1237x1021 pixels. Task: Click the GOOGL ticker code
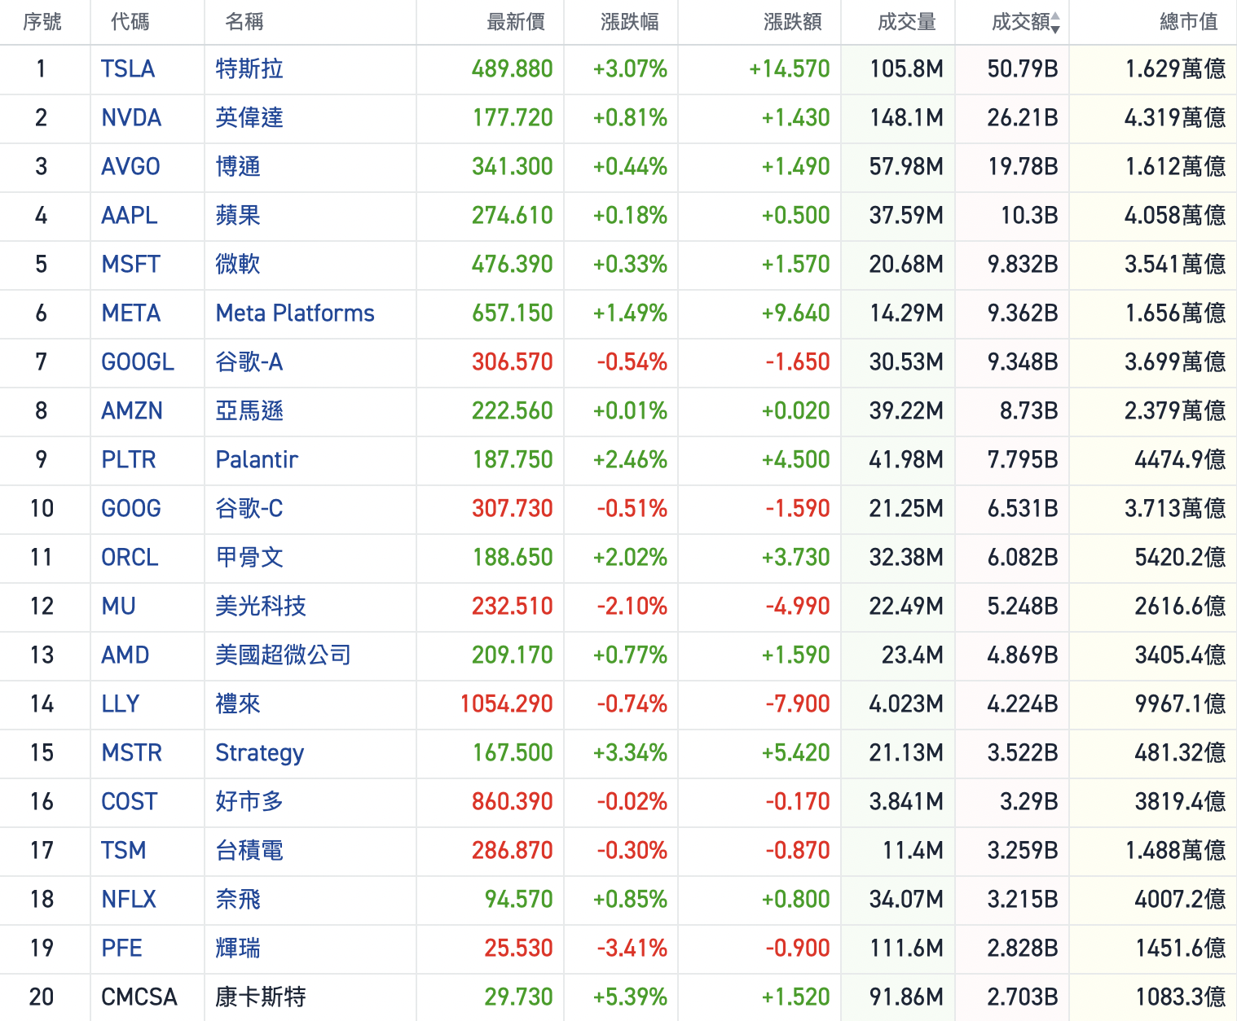click(138, 362)
